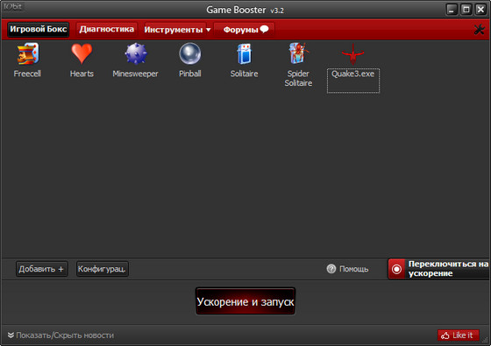Select the Solitaire card icon
491x346 pixels.
245,53
